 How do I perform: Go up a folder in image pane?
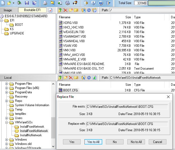(60, 10)
